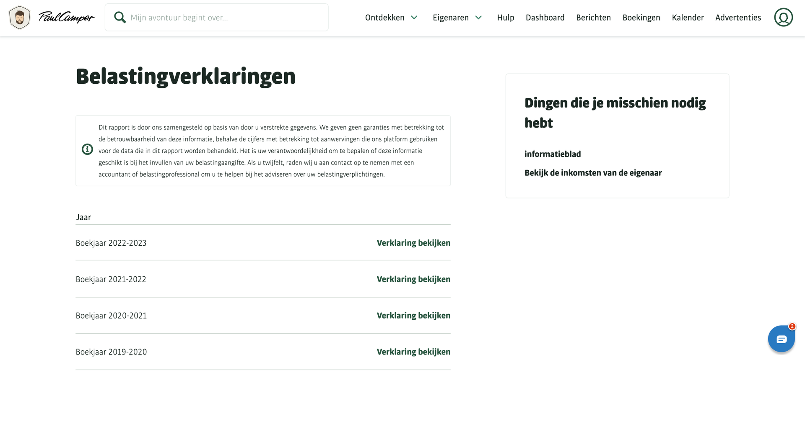Click the PaulCamper script wordmark

[67, 17]
